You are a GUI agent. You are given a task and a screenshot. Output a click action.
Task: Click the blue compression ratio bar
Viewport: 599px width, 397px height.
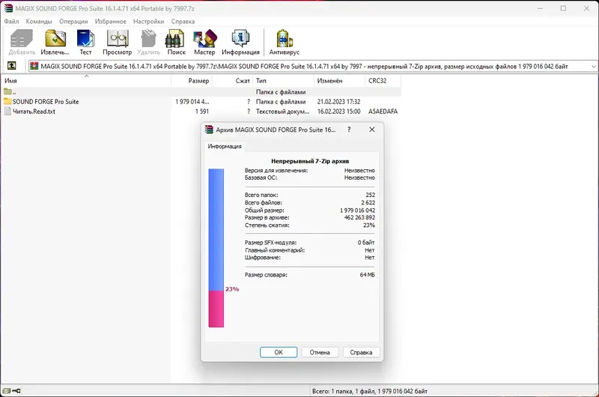click(216, 230)
